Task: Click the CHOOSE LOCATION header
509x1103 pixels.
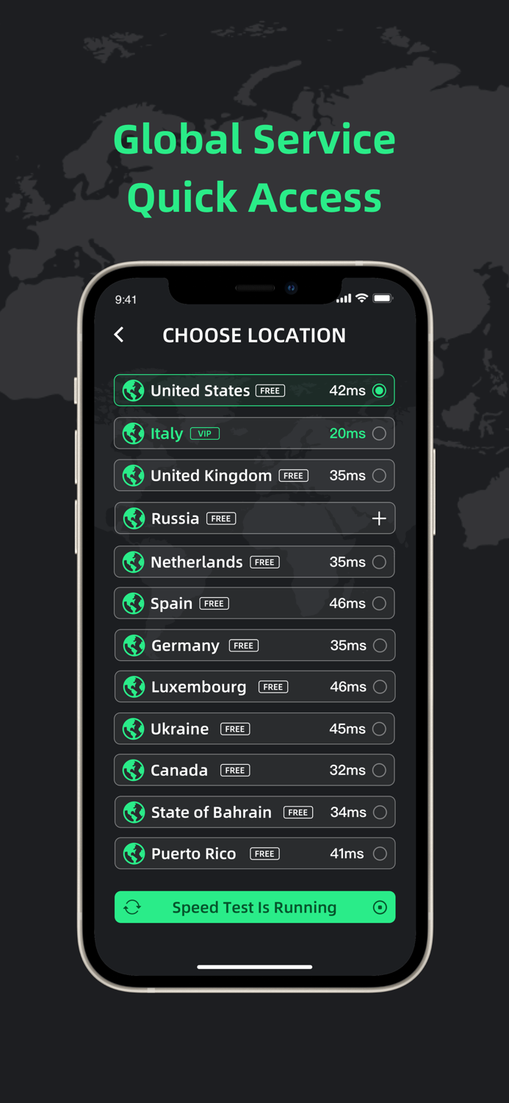Action: 254,335
